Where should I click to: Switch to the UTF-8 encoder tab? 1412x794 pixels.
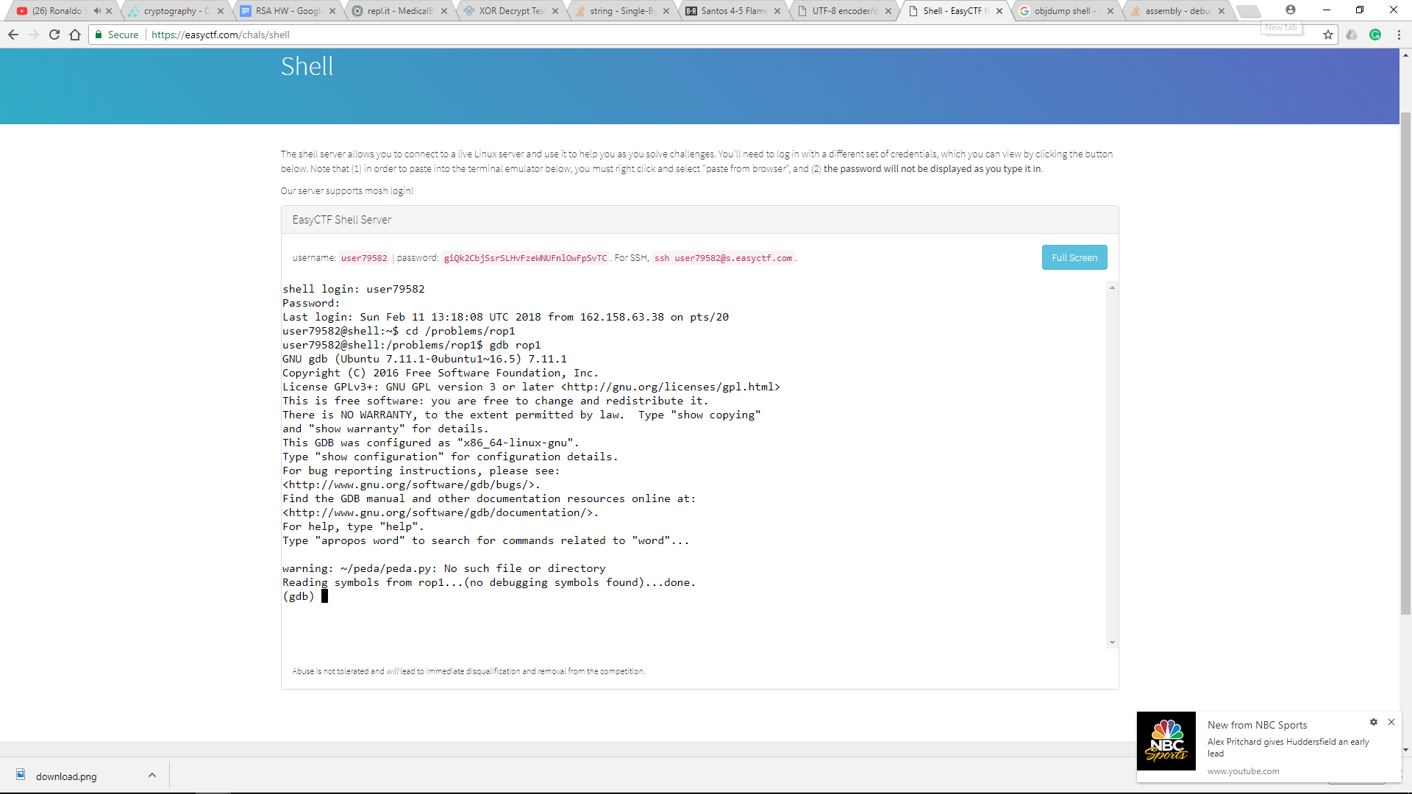coord(844,11)
